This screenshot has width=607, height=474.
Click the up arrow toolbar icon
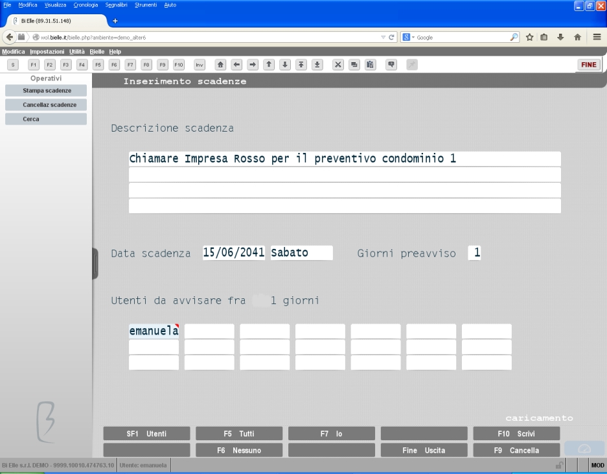pos(269,65)
